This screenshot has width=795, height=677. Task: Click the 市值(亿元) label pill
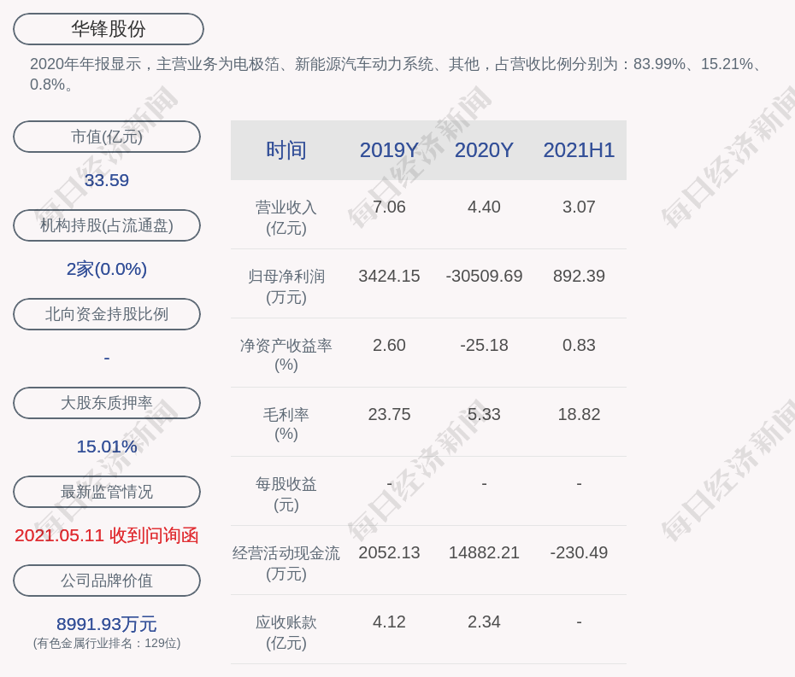pos(107,137)
